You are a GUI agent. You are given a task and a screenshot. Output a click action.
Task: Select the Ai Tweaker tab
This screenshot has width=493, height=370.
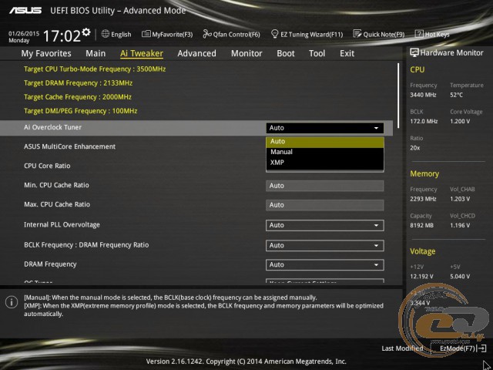click(142, 53)
